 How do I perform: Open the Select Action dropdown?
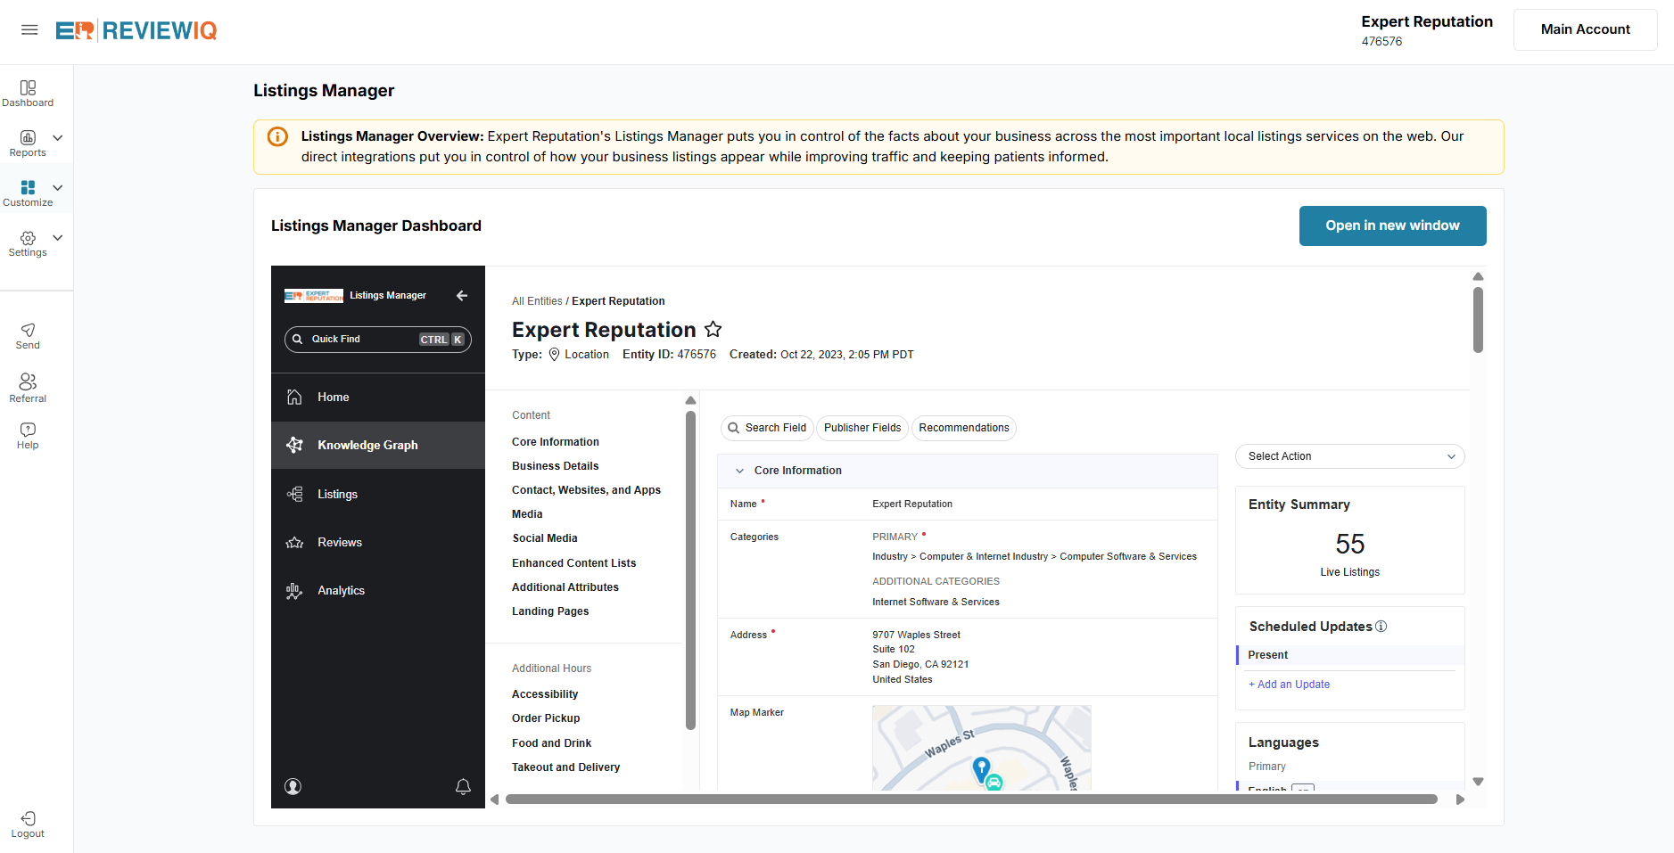1349,455
